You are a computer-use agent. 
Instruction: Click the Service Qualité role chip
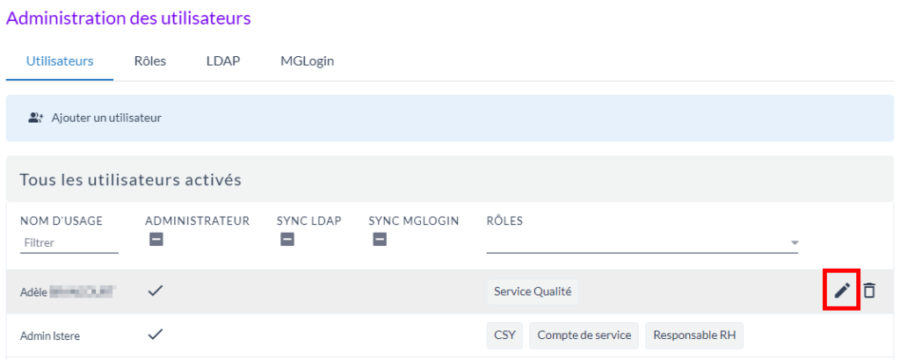pyautogui.click(x=533, y=291)
